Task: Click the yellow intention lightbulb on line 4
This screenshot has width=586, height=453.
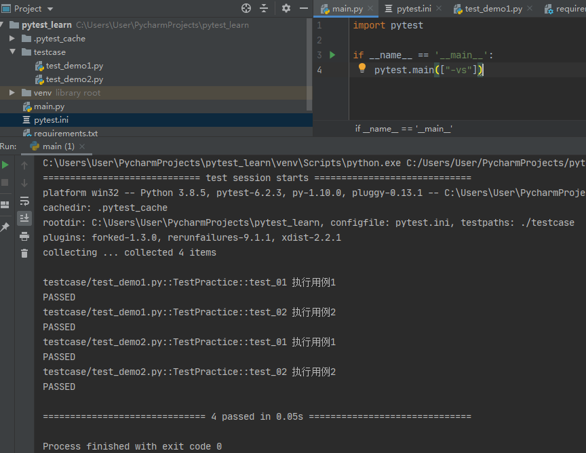Action: [362, 68]
